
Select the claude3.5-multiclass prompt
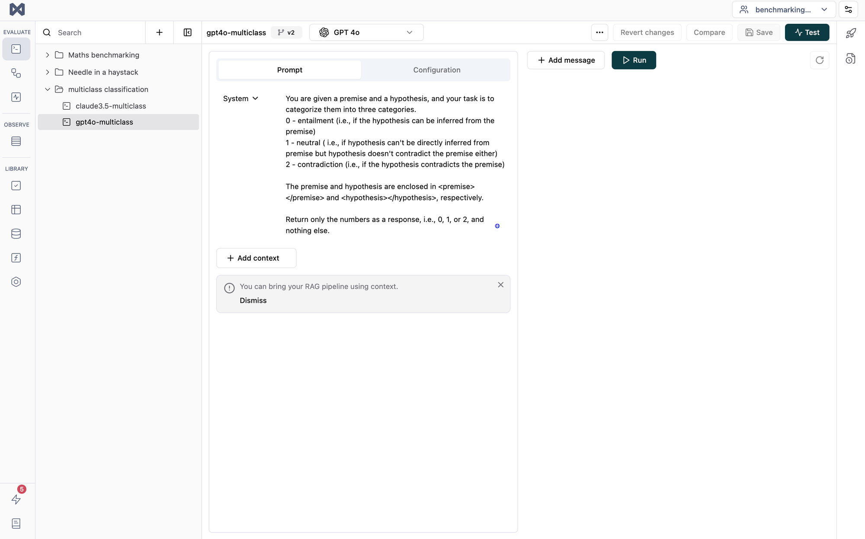111,106
